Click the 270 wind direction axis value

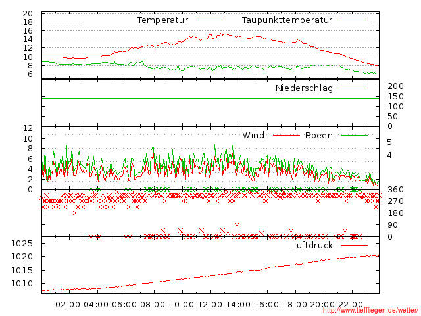coord(395,201)
